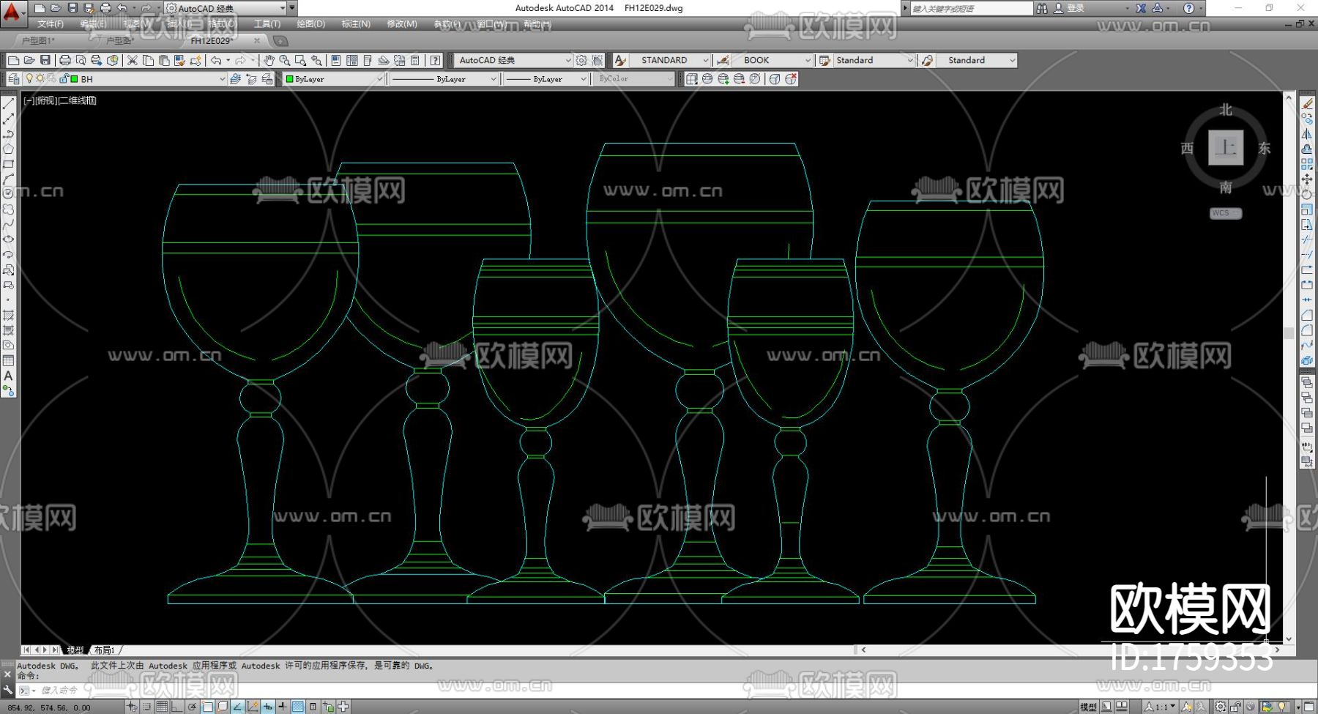
Task: Open the Layer Properties Manager icon
Action: tap(13, 79)
